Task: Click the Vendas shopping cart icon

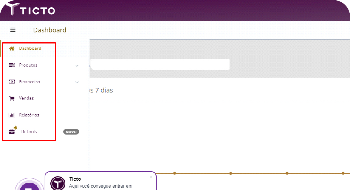Action: pyautogui.click(x=12, y=98)
